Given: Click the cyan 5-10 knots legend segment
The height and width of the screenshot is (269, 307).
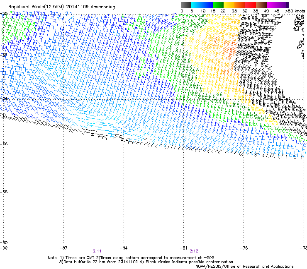Looking at the screenshot, I should tap(197, 5).
